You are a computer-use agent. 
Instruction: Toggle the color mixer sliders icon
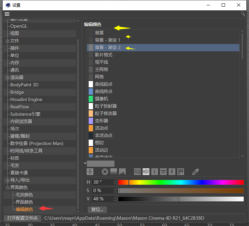tap(163, 172)
